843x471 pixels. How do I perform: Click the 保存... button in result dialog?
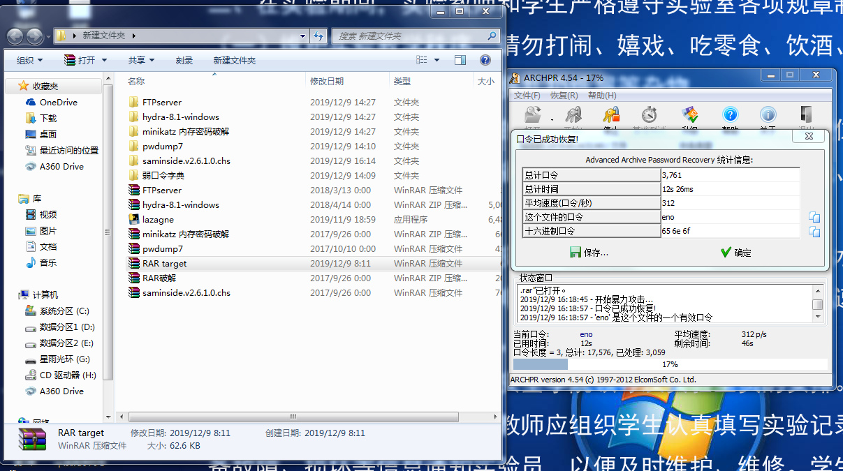click(589, 253)
